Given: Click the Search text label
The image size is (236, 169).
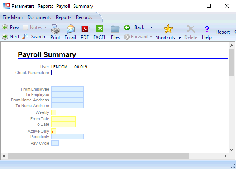Looking at the screenshot, I should [x=38, y=37].
